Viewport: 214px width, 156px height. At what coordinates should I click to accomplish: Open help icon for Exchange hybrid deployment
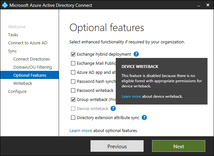point(136,54)
